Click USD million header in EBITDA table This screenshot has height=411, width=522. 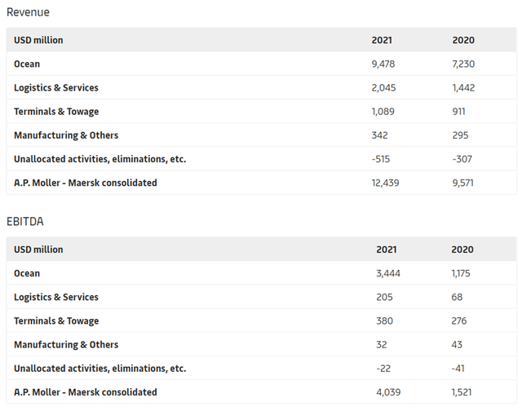(x=38, y=250)
